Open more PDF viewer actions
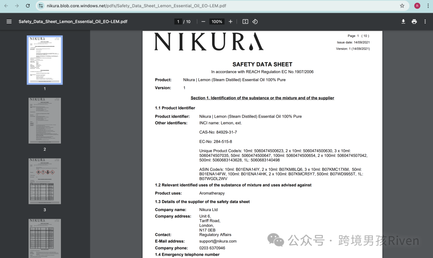Image resolution: width=433 pixels, height=258 pixels. coord(425,22)
